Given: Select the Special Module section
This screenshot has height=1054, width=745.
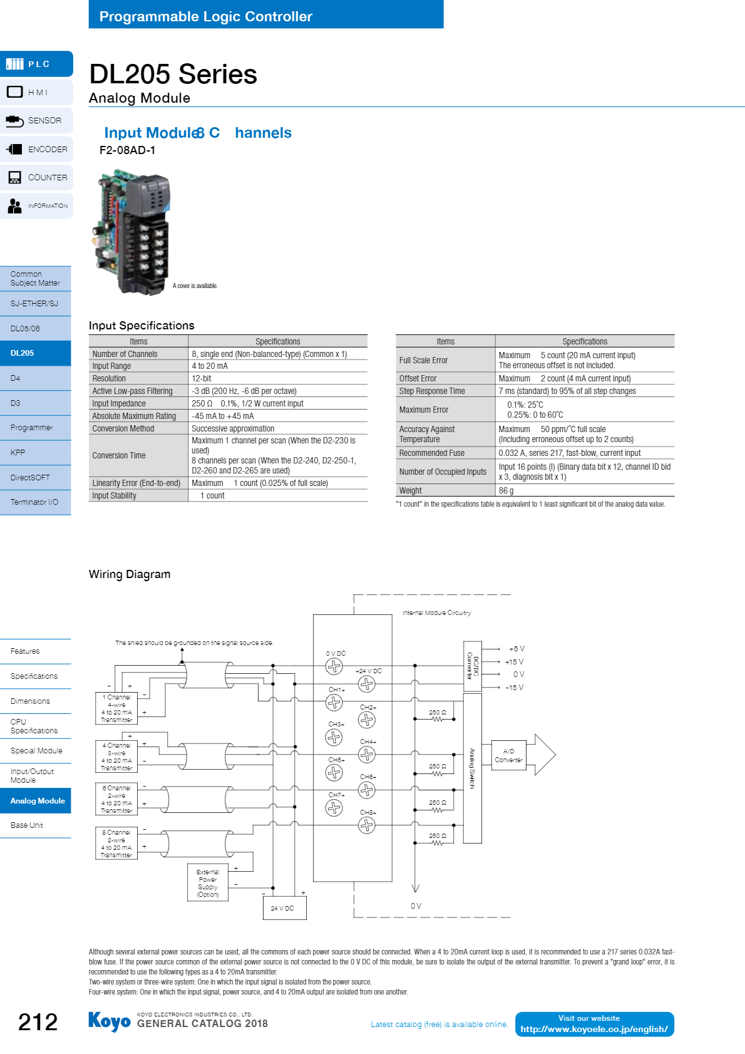Looking at the screenshot, I should pyautogui.click(x=36, y=751).
